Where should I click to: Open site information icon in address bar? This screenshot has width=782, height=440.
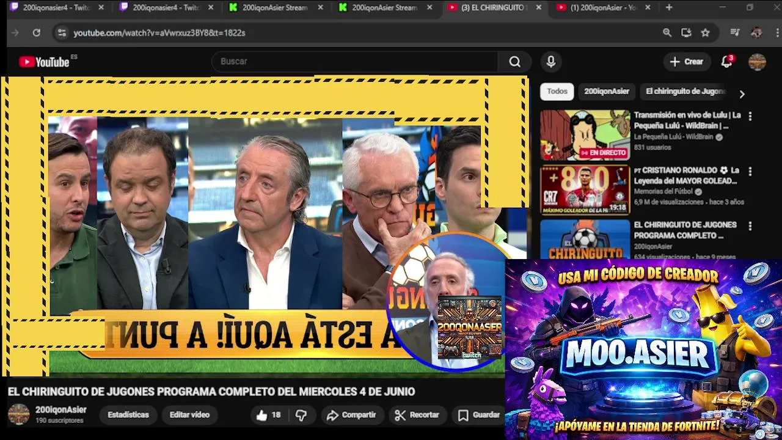pyautogui.click(x=61, y=33)
